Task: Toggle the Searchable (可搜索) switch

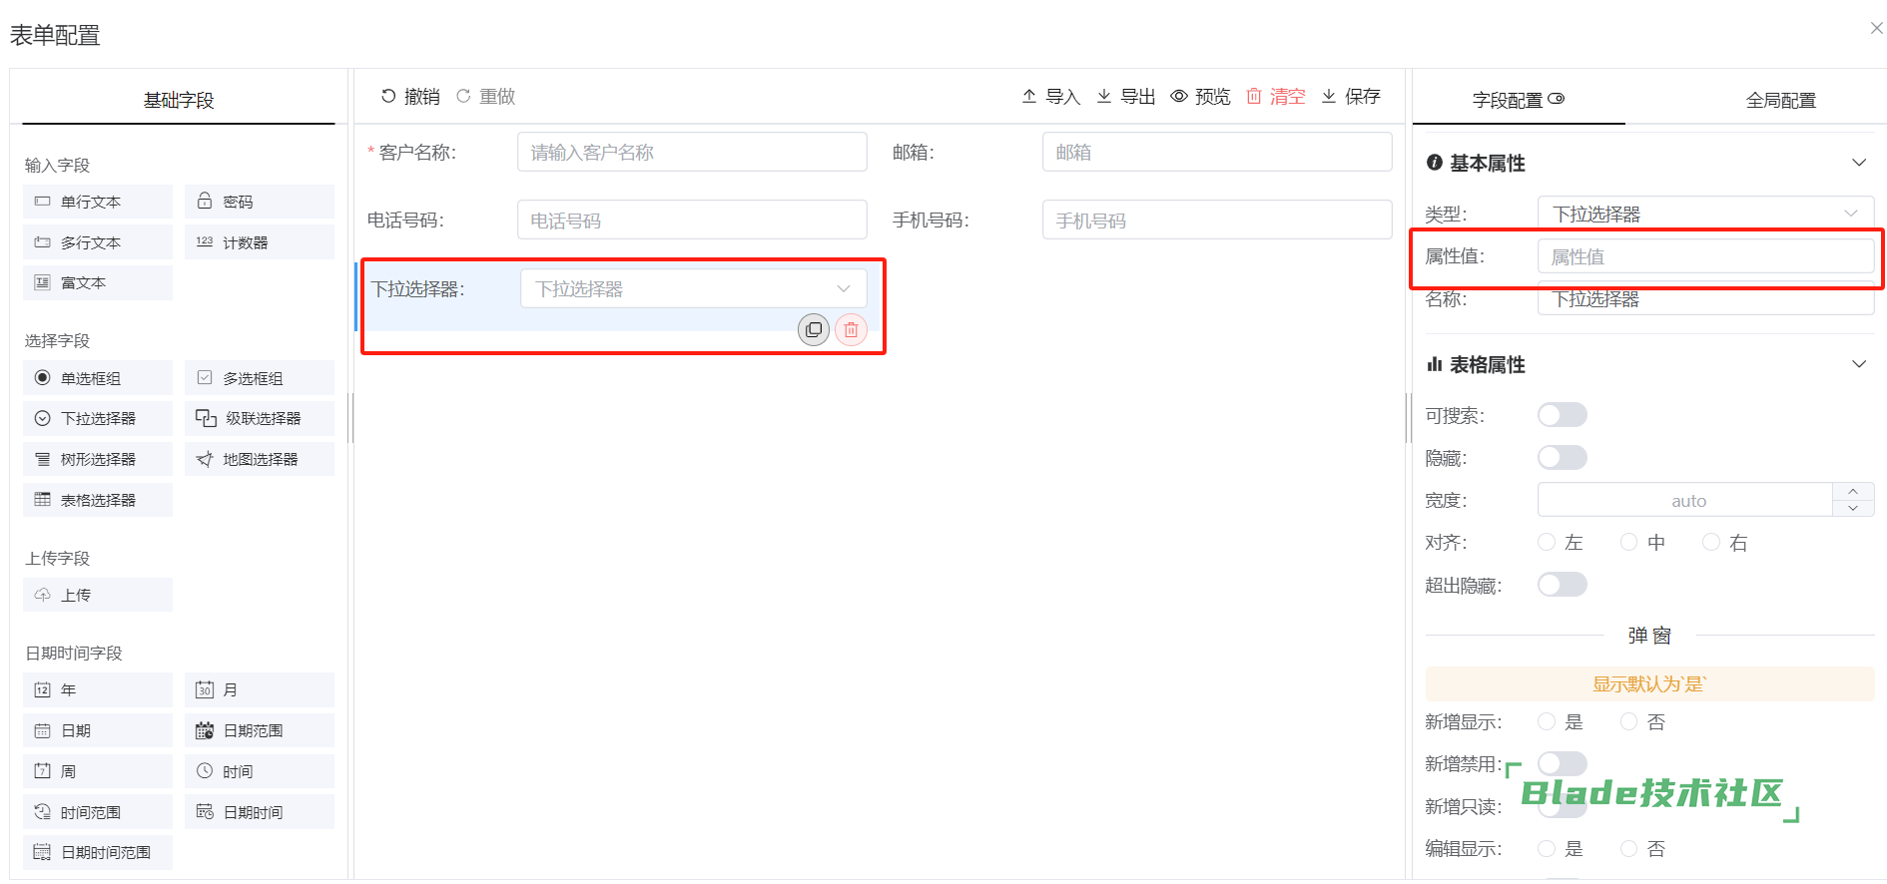Action: coord(1562,415)
